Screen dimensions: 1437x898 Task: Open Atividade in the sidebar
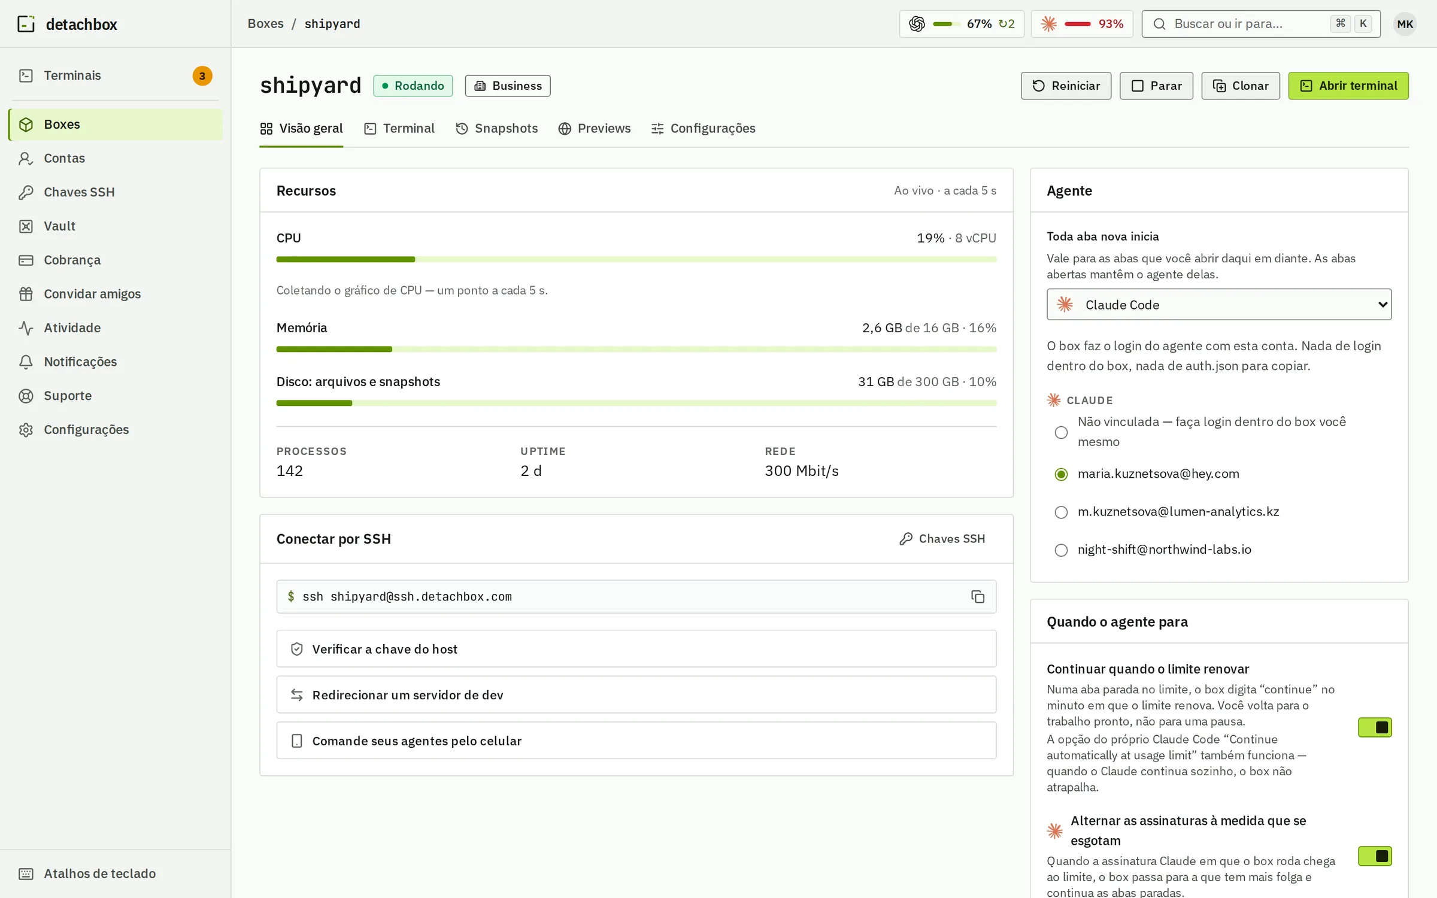(116, 328)
